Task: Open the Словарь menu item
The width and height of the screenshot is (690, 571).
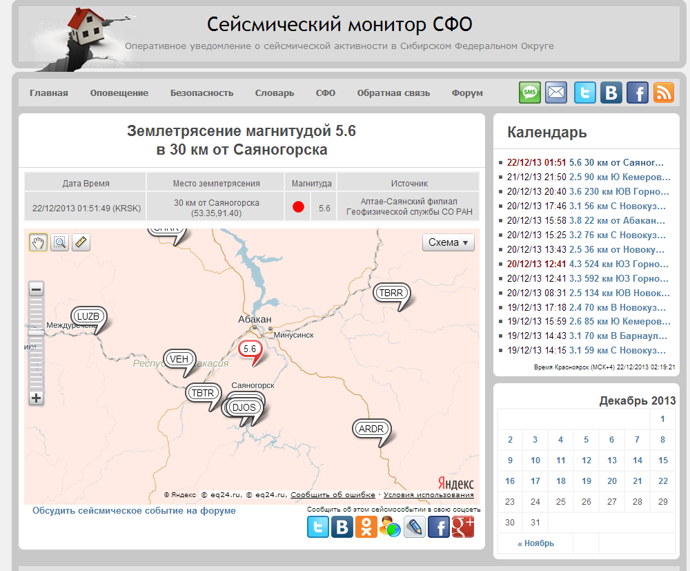Action: click(275, 93)
